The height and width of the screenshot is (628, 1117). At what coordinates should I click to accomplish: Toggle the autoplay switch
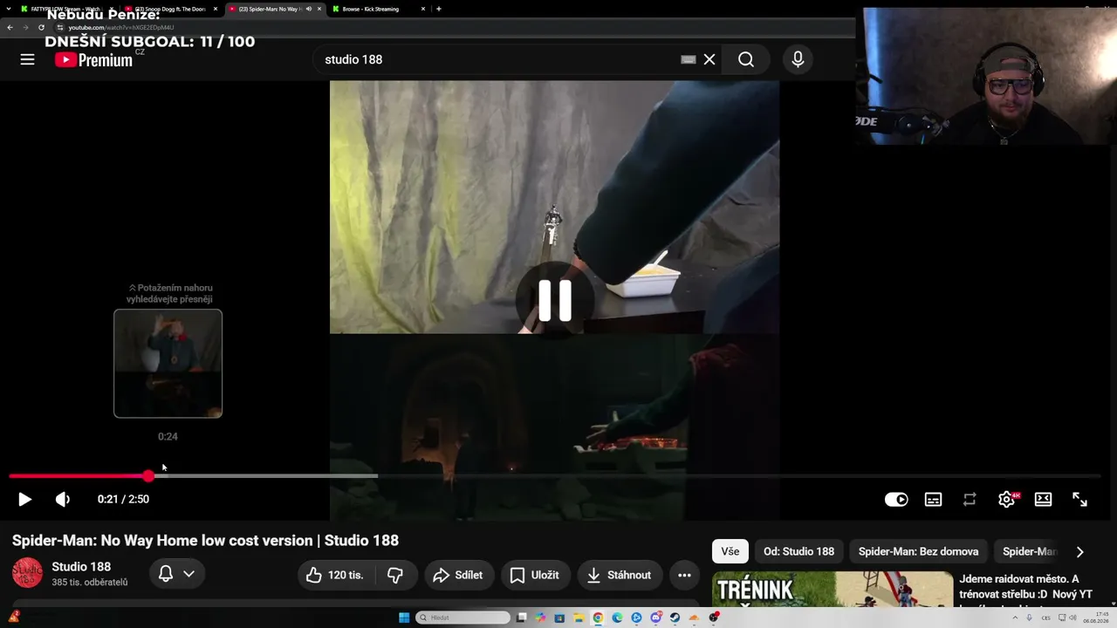tap(896, 499)
